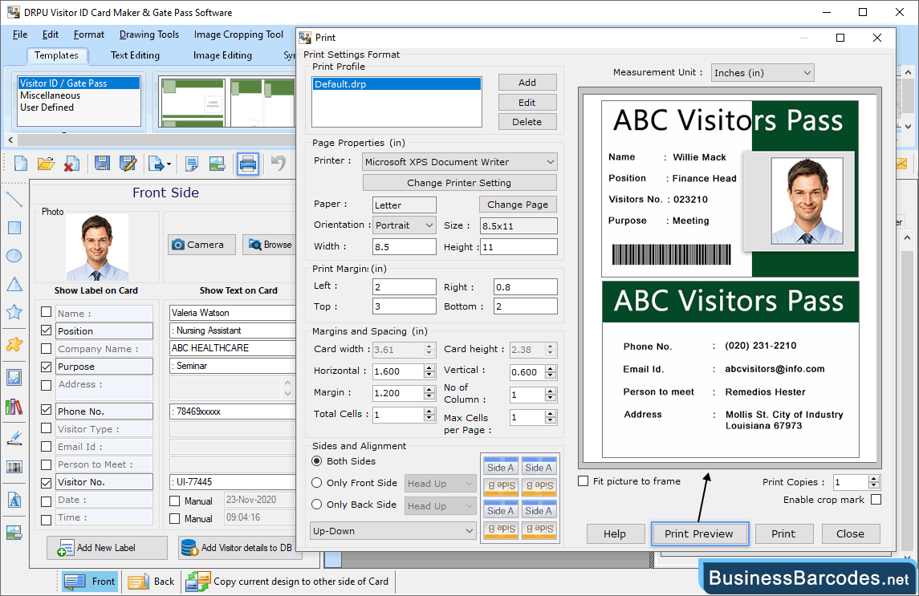Select Both Sides radio option
Screen dimensions: 919x596
[x=316, y=461]
